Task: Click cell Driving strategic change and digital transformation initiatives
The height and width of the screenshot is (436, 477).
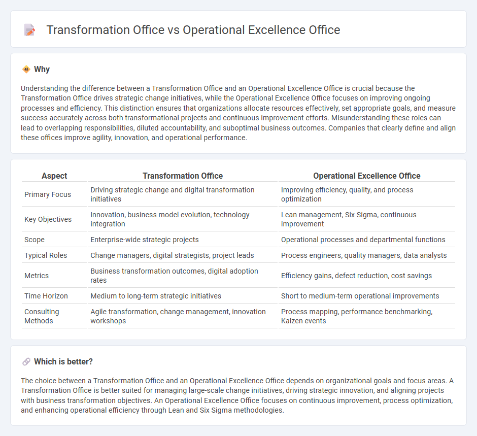Action: coord(183,194)
